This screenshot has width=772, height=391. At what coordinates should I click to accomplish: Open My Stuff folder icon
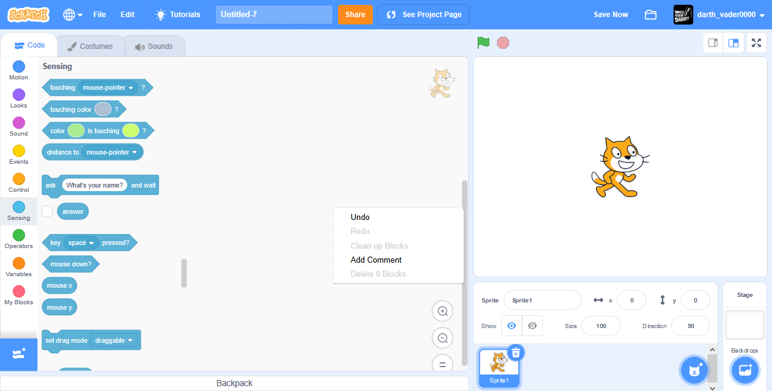pyautogui.click(x=650, y=15)
